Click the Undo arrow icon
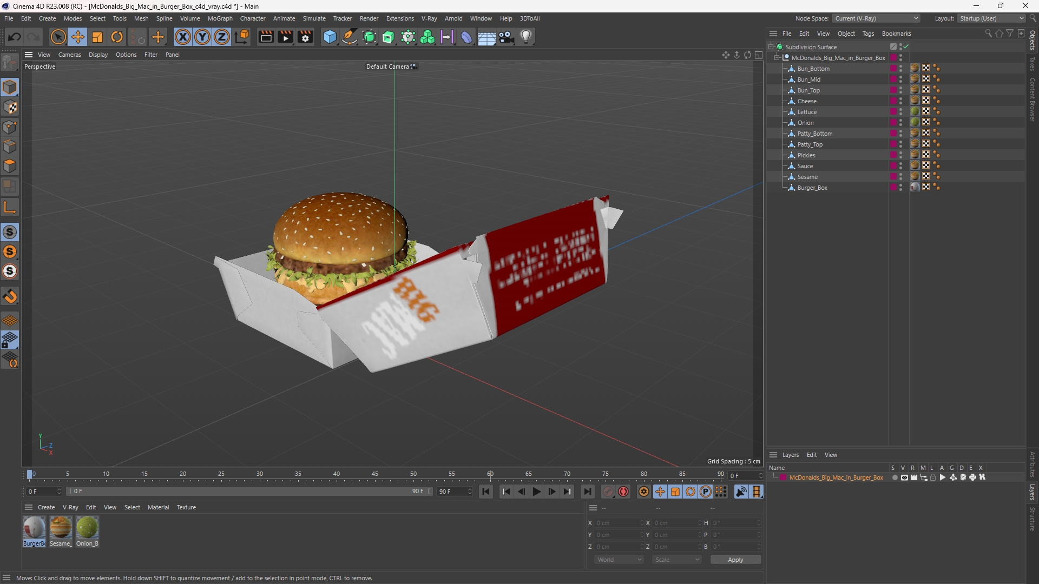This screenshot has height=584, width=1039. [x=15, y=37]
